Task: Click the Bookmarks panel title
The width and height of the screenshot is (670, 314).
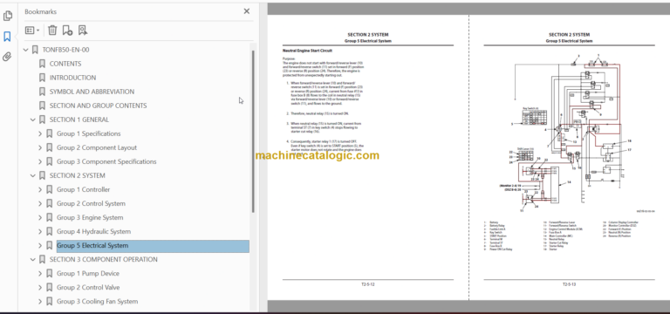Action: [x=41, y=11]
